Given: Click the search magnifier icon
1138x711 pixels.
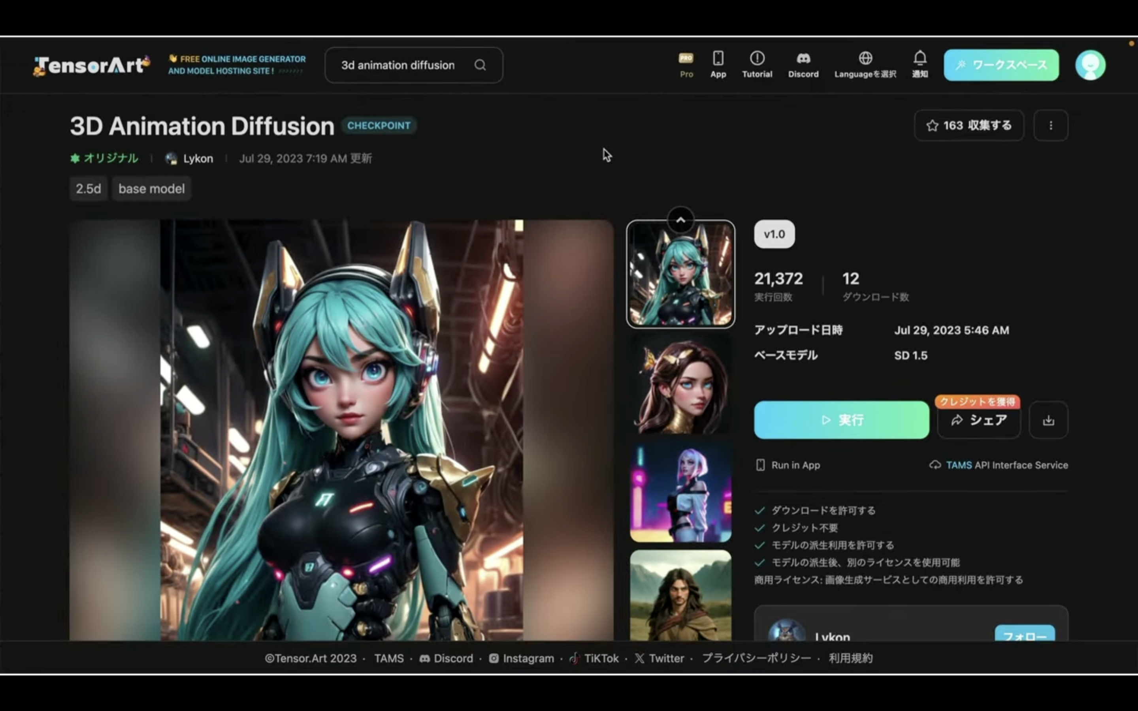Looking at the screenshot, I should (x=480, y=65).
